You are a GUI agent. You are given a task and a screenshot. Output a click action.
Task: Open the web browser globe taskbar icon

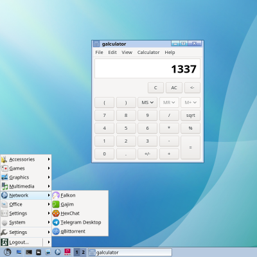[x=58, y=252]
